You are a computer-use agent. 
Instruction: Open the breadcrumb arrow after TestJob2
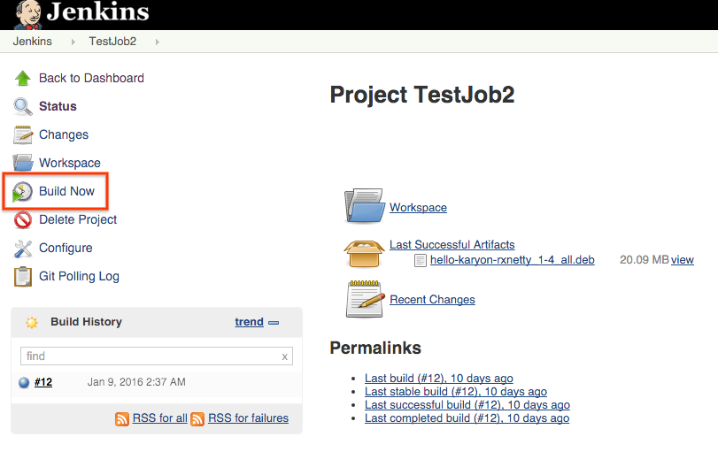click(x=157, y=42)
